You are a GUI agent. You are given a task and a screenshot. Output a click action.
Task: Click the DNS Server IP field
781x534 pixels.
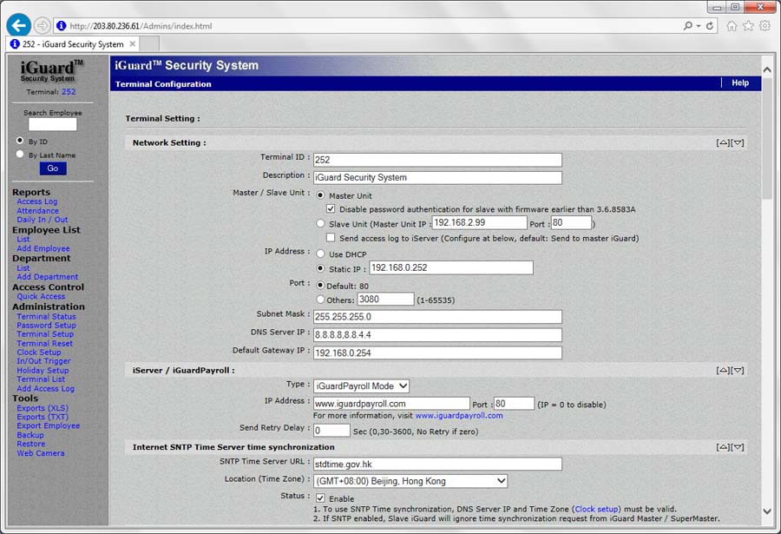(437, 334)
